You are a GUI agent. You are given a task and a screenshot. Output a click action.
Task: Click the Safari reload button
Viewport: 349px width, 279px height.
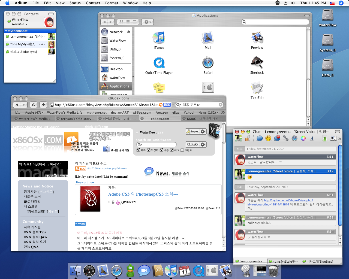coord(34,105)
